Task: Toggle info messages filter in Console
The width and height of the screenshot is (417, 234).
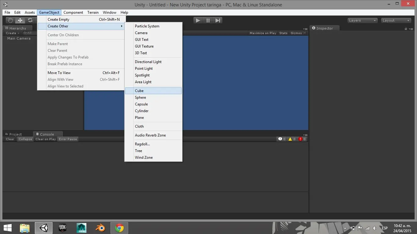Action: (281, 139)
